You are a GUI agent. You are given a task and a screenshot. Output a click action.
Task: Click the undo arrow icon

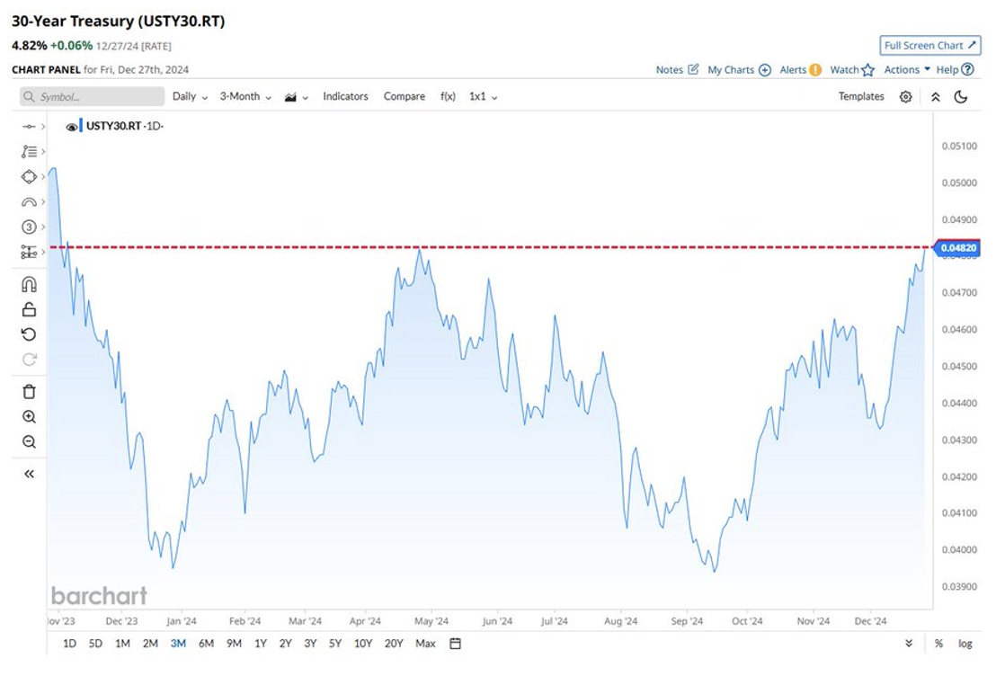pos(29,334)
